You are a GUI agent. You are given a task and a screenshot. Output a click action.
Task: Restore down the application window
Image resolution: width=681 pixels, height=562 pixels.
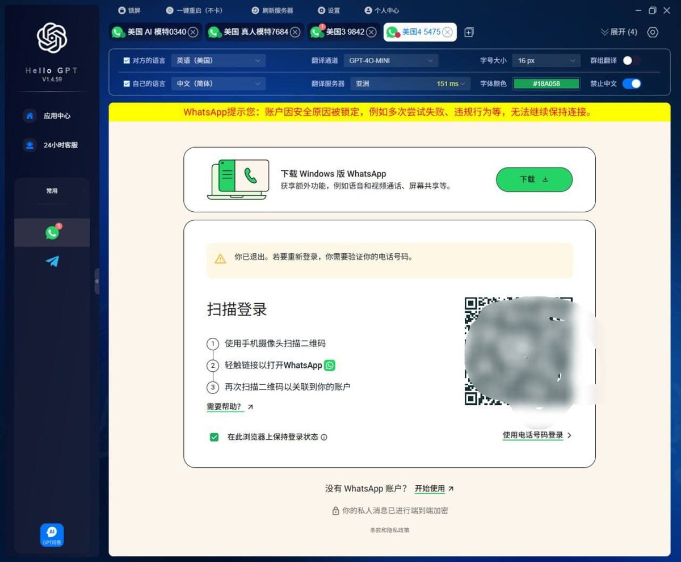[652, 10]
